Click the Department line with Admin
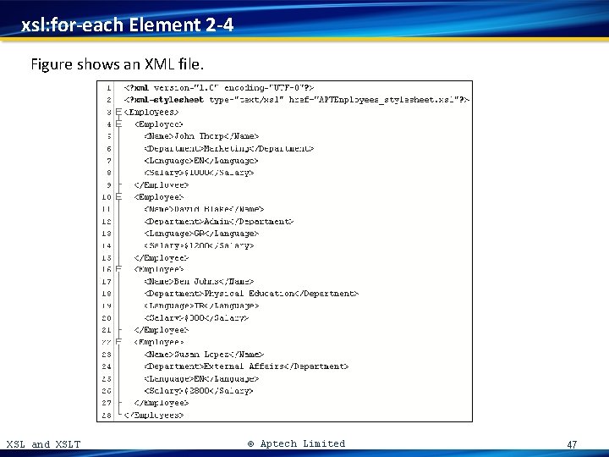The height and width of the screenshot is (457, 609). tap(219, 222)
